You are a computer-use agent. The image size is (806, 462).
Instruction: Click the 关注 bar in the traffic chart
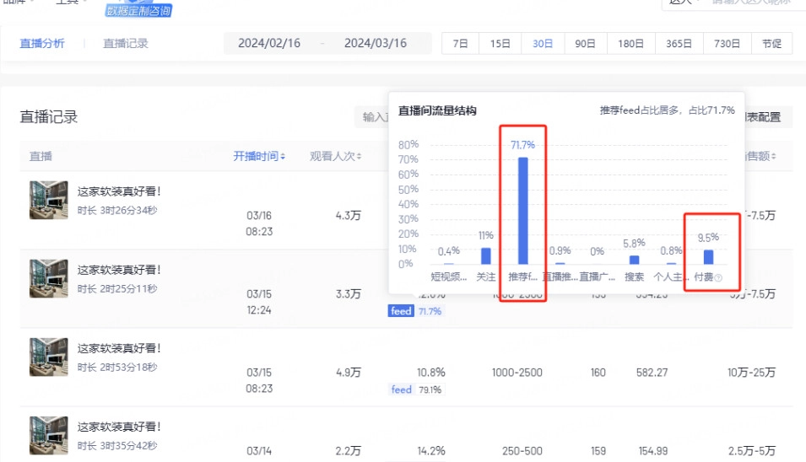pyautogui.click(x=485, y=255)
